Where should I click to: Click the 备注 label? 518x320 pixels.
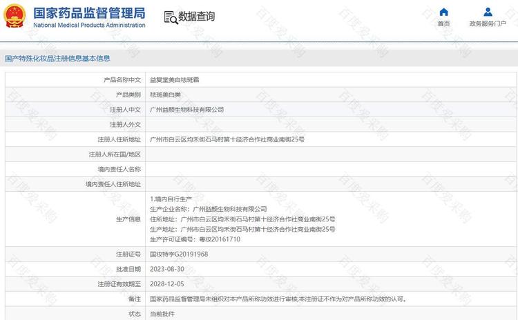click(x=135, y=299)
